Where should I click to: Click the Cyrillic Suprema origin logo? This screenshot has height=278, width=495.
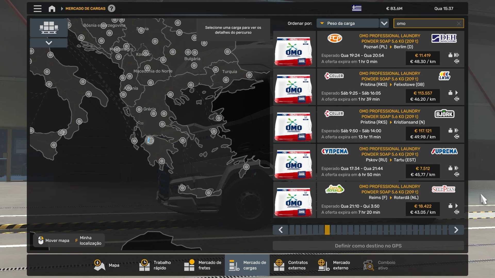[x=335, y=151]
